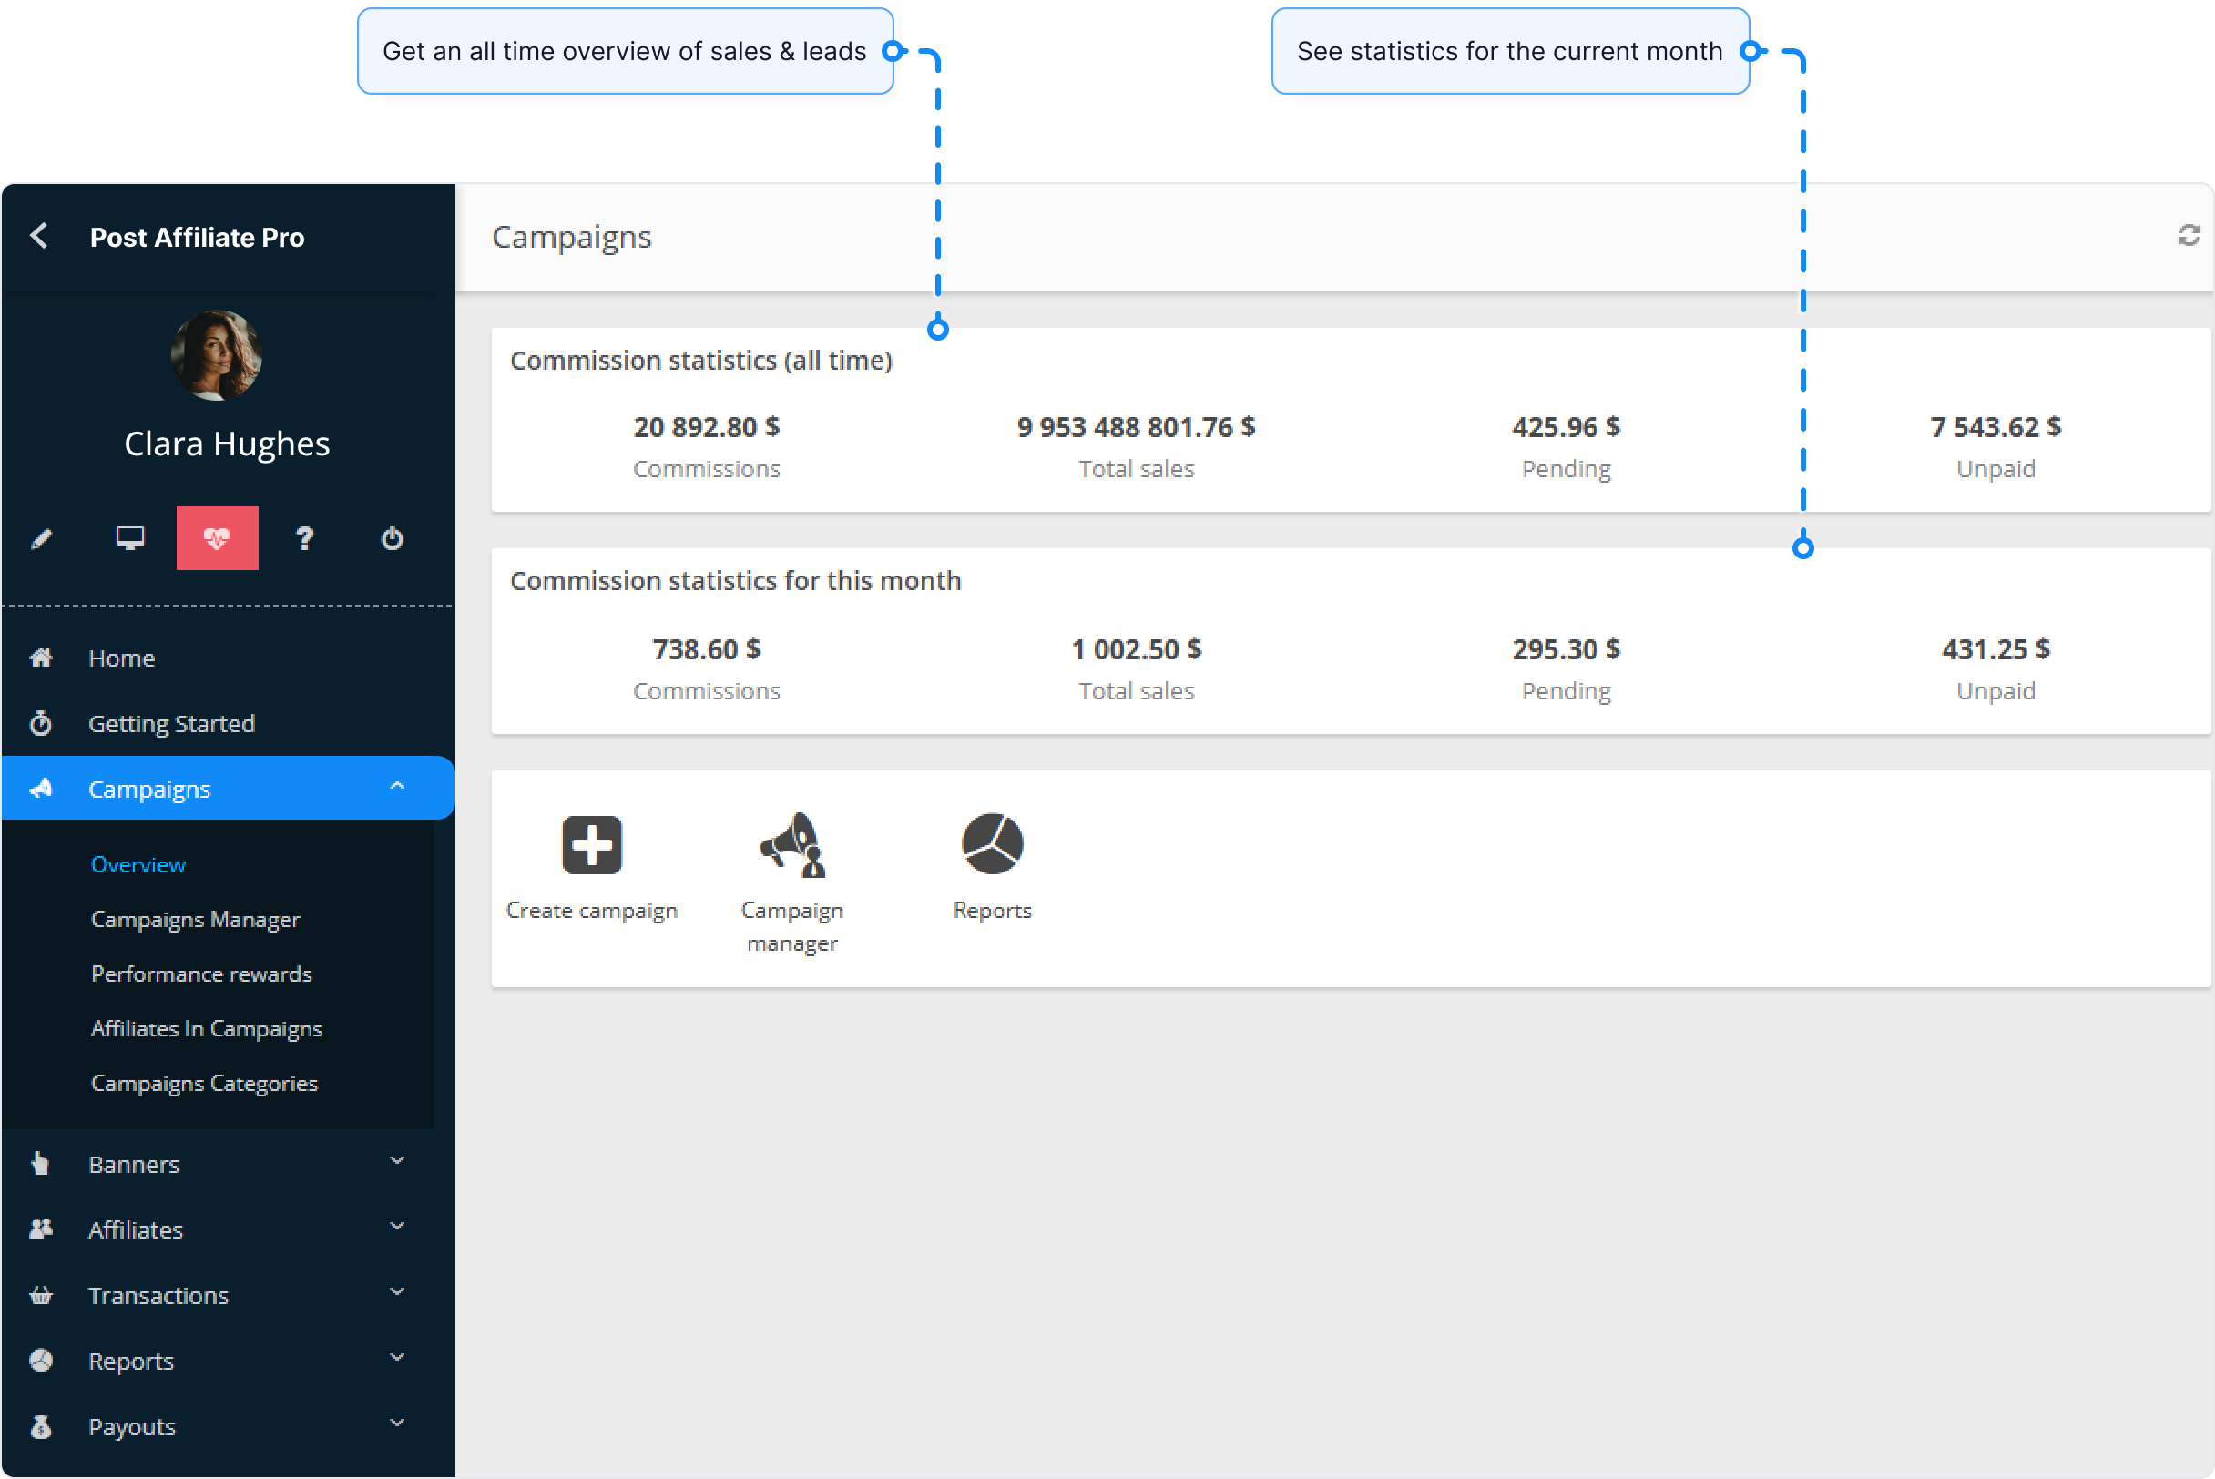2215x1479 pixels.
Task: Click the highlighted heart status icon
Action: [x=217, y=537]
